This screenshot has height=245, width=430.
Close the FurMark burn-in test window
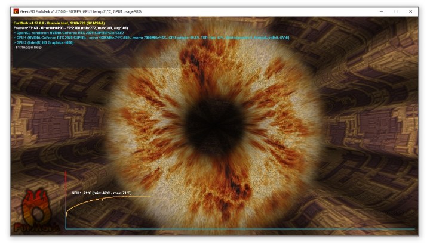(411, 11)
